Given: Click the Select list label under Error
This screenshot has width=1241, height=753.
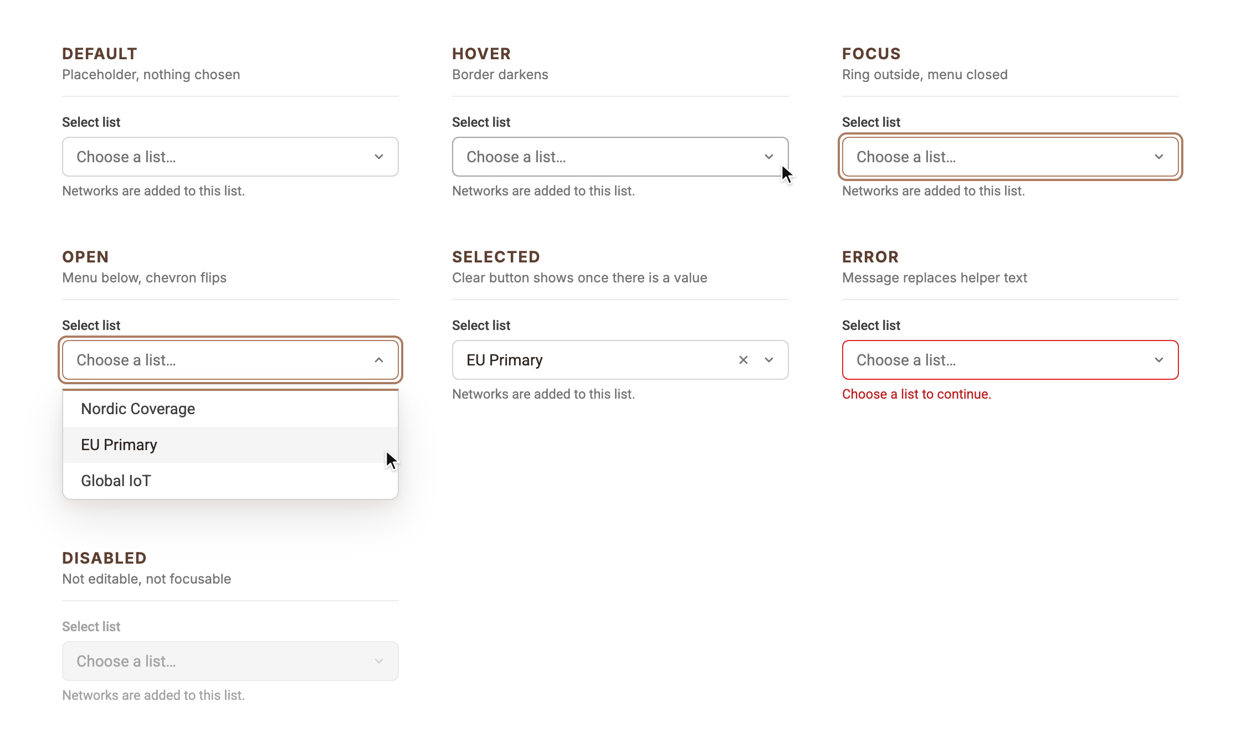Looking at the screenshot, I should click(x=871, y=325).
